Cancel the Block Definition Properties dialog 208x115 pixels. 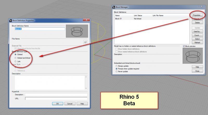[x=70, y=104]
